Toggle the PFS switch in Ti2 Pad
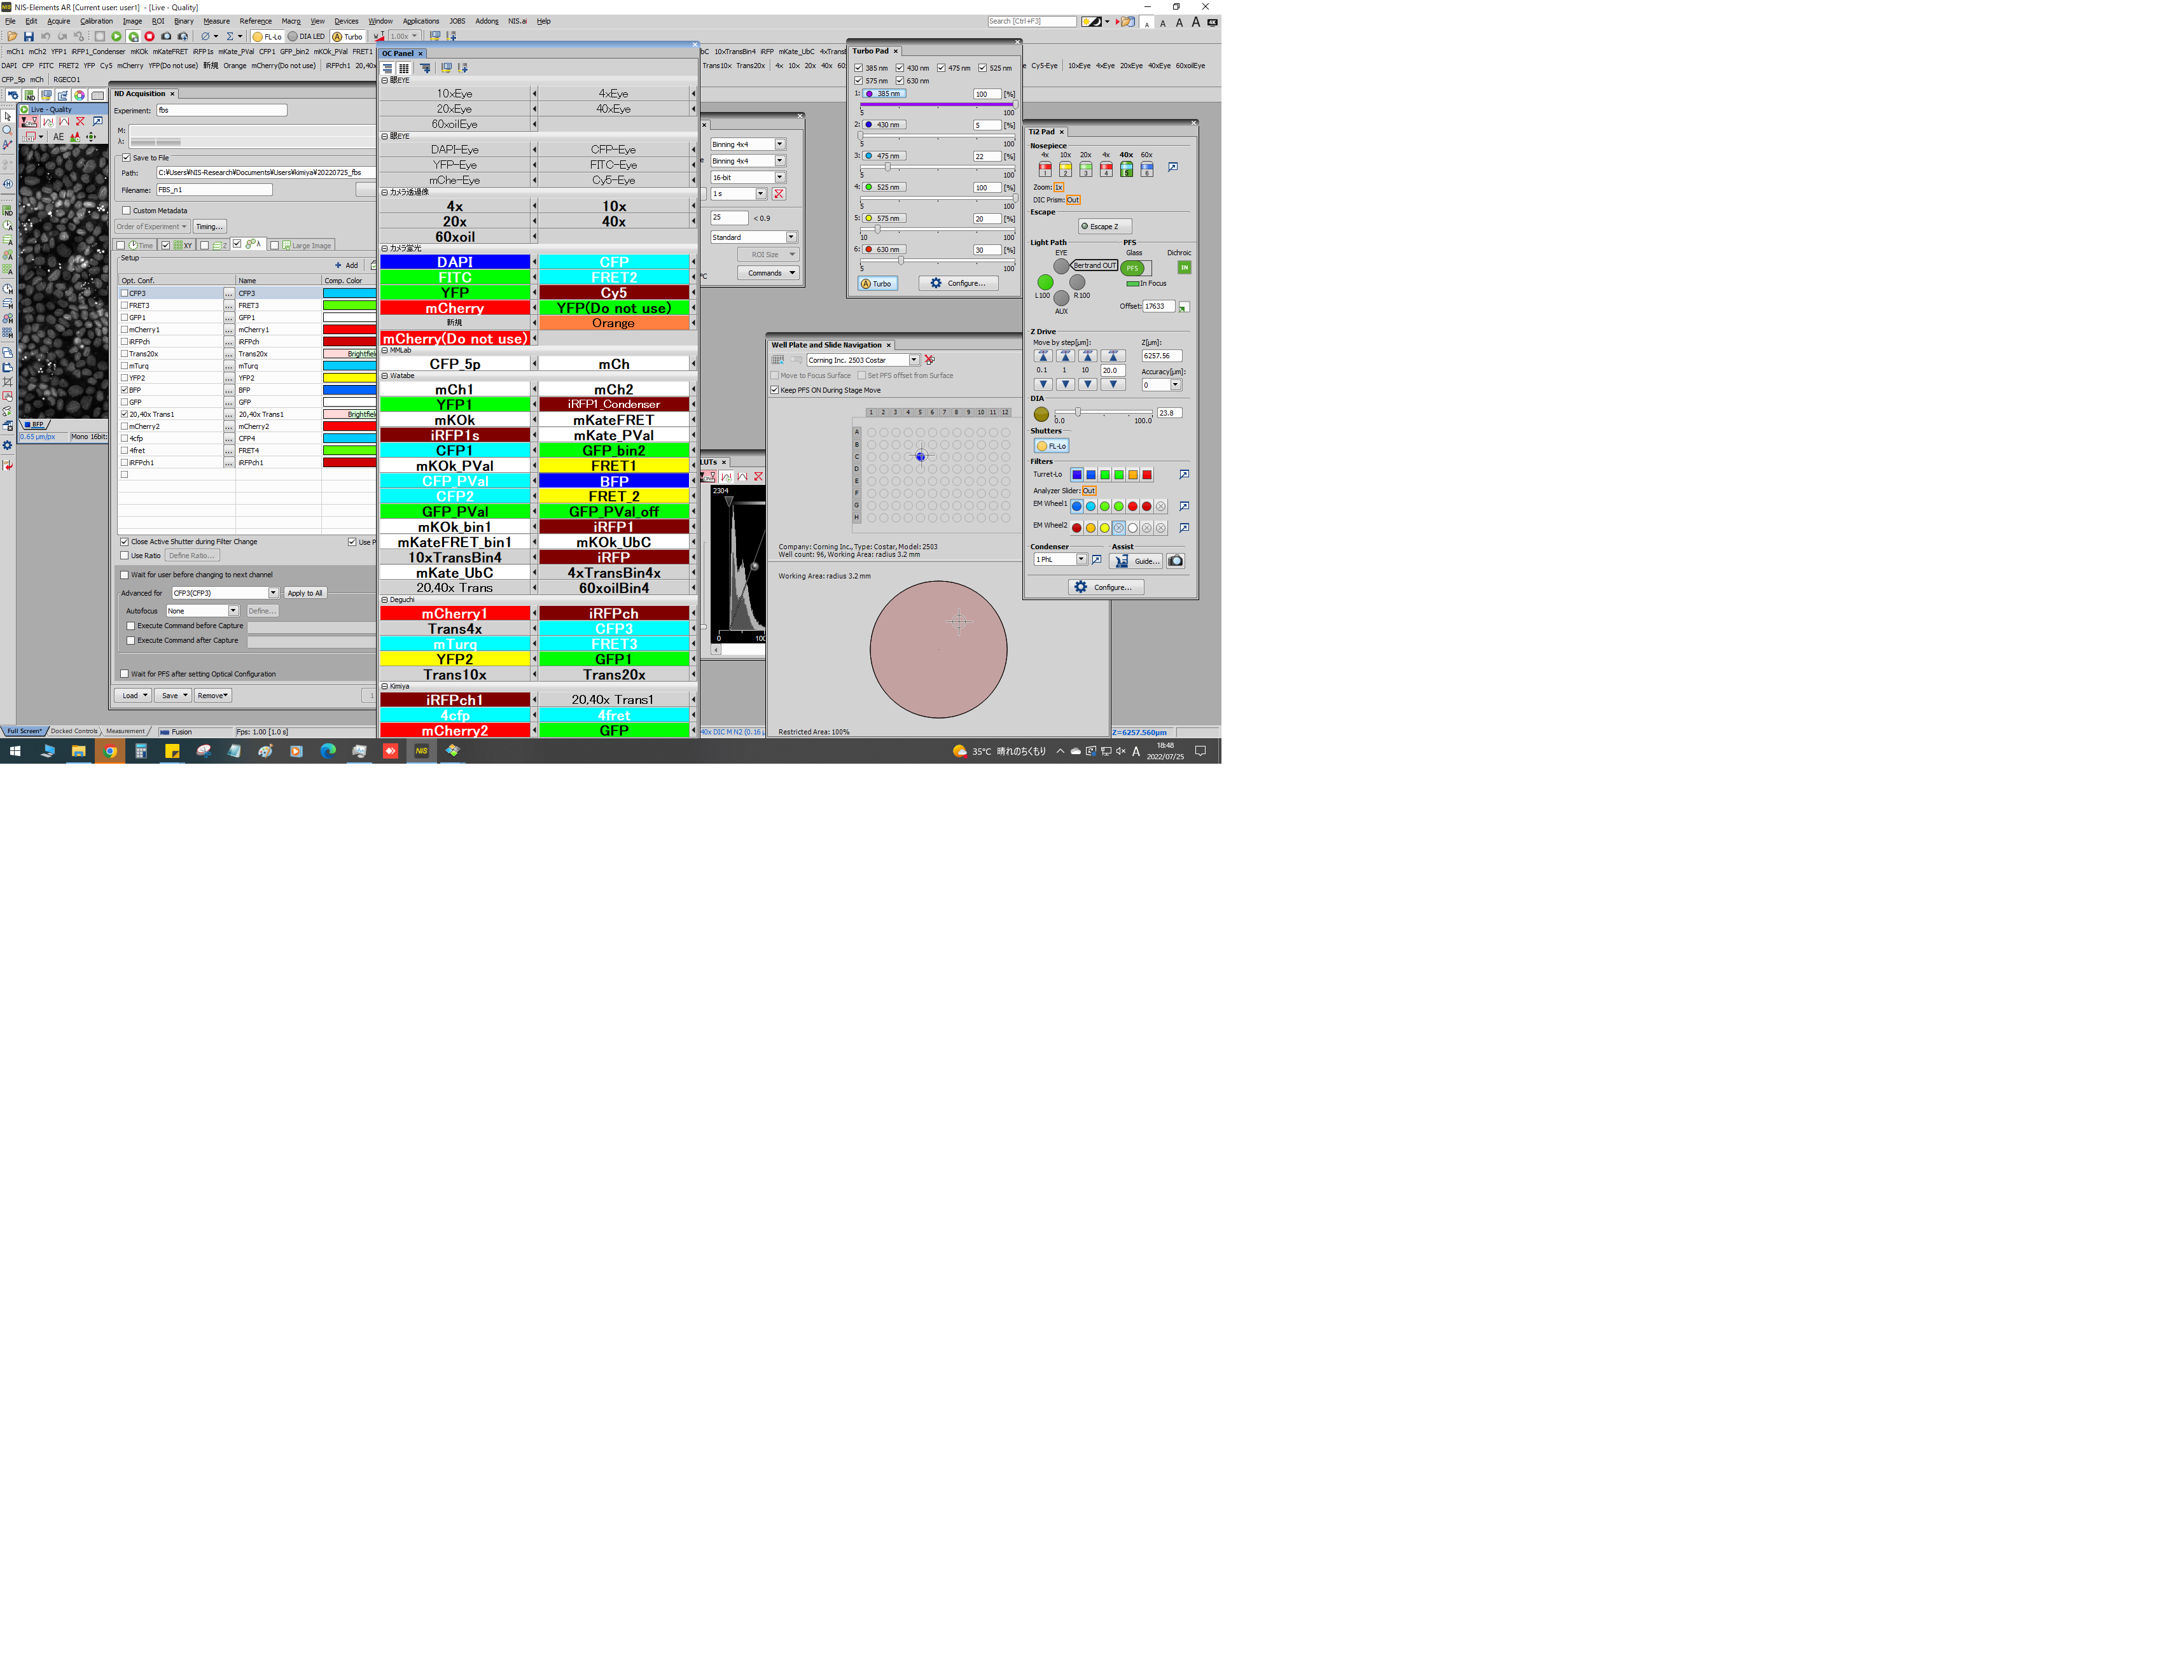Screen dimensions: 2163x1675 point(1135,269)
